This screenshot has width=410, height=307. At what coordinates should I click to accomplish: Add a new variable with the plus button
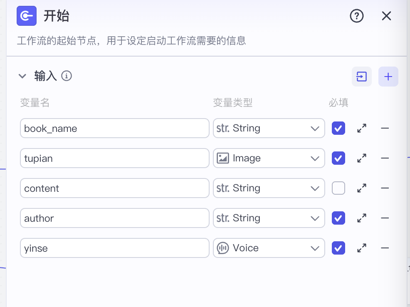[x=388, y=77]
